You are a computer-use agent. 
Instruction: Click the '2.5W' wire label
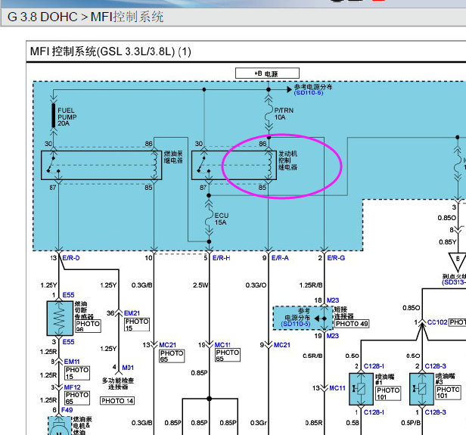pyautogui.click(x=200, y=285)
